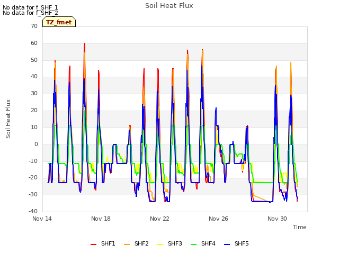The width and height of the screenshot is (339, 254).
Task: Click the Soil Heat Flux chart title
Action: pyautogui.click(x=169, y=6)
